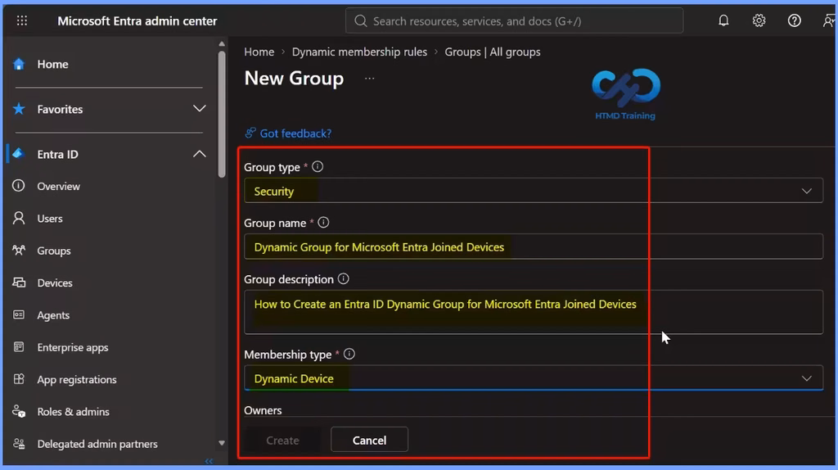
Task: Click the Devices icon in sidebar
Action: (19, 282)
